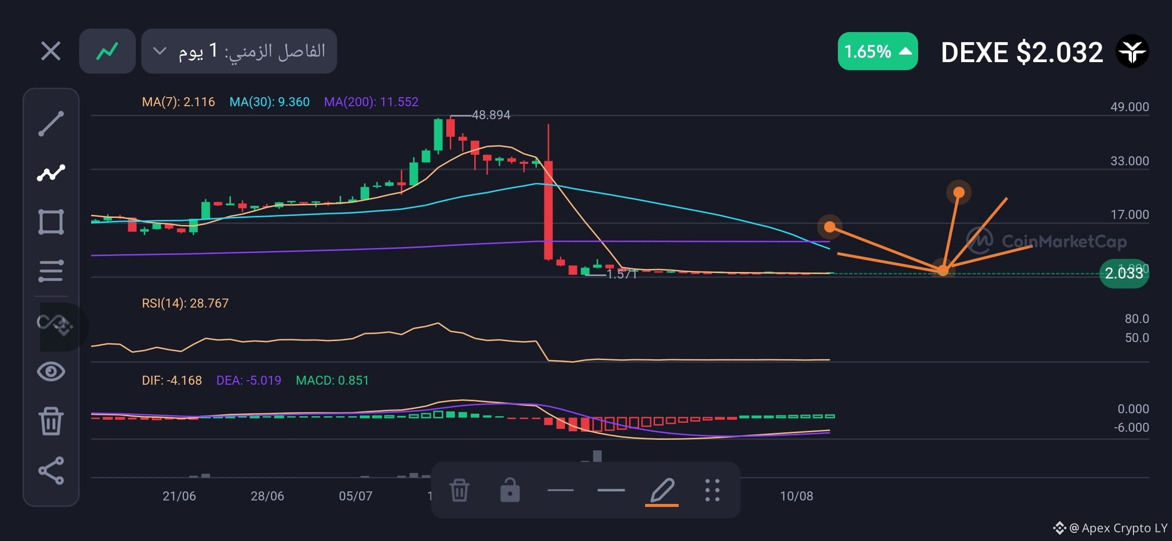Image resolution: width=1172 pixels, height=541 pixels.
Task: Toggle drawings visibility eye icon
Action: pos(51,372)
